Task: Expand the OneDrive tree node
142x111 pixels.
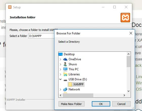Action: click(60, 59)
